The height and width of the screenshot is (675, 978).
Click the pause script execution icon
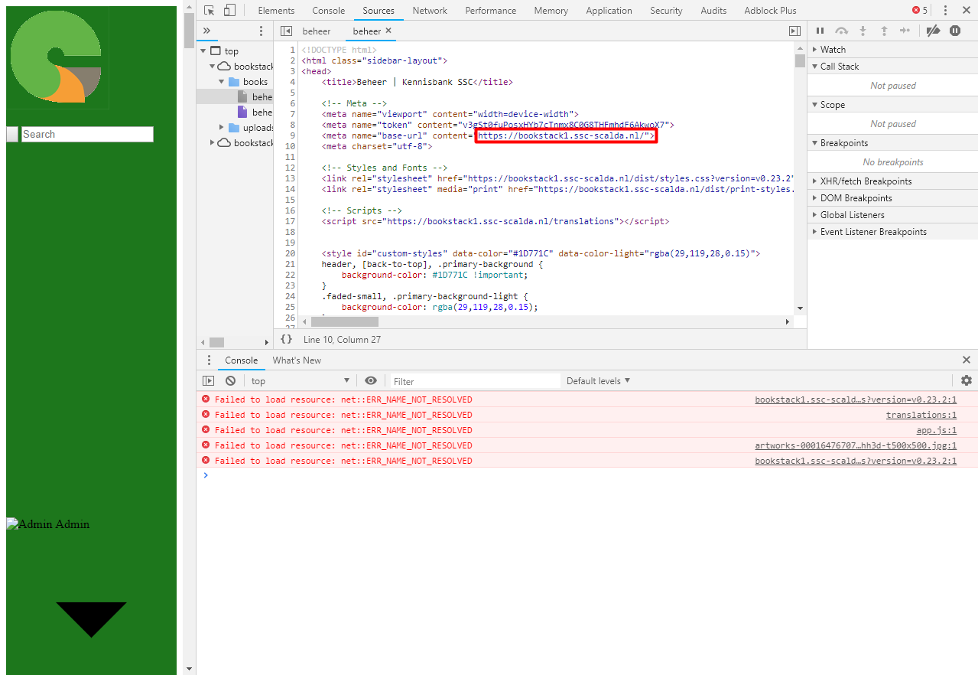point(819,31)
